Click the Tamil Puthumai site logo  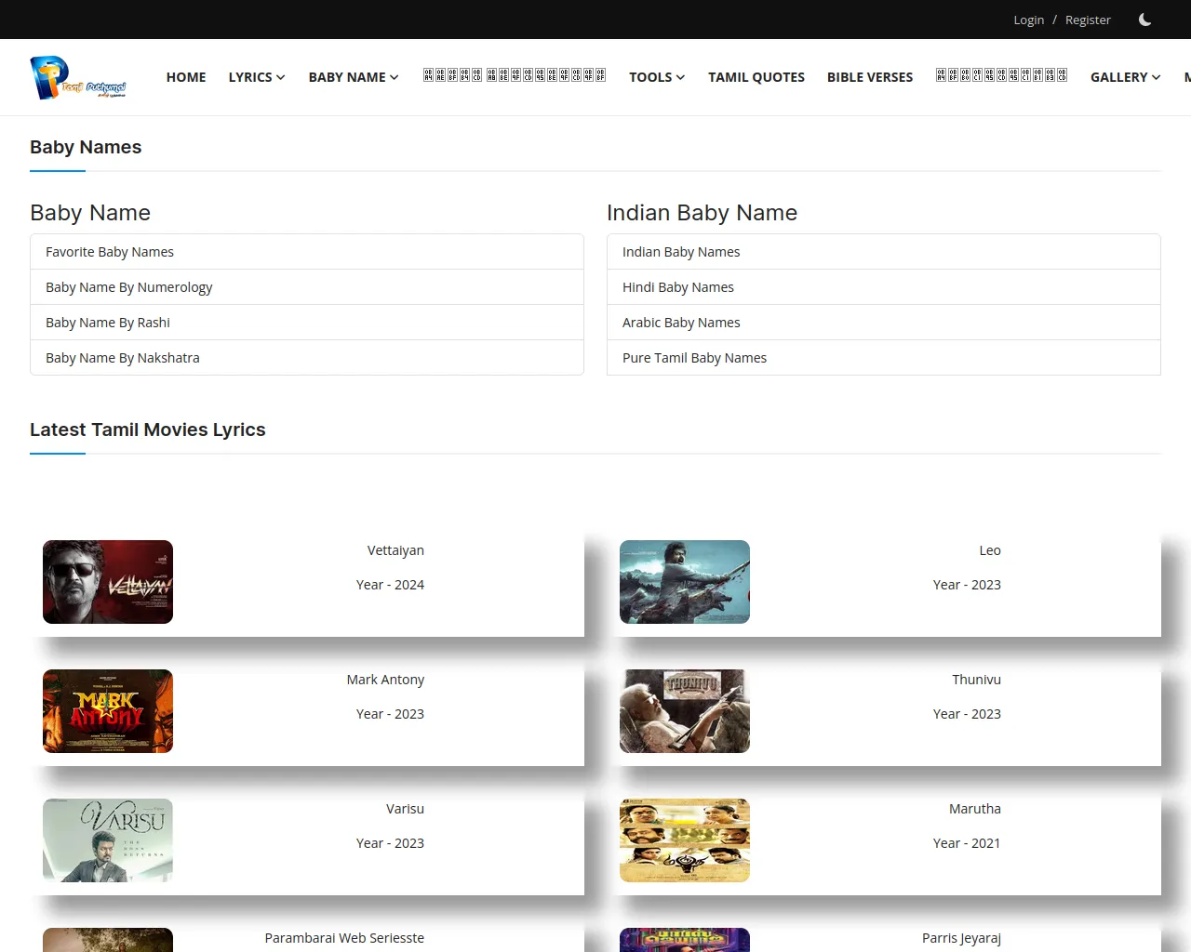coord(78,78)
